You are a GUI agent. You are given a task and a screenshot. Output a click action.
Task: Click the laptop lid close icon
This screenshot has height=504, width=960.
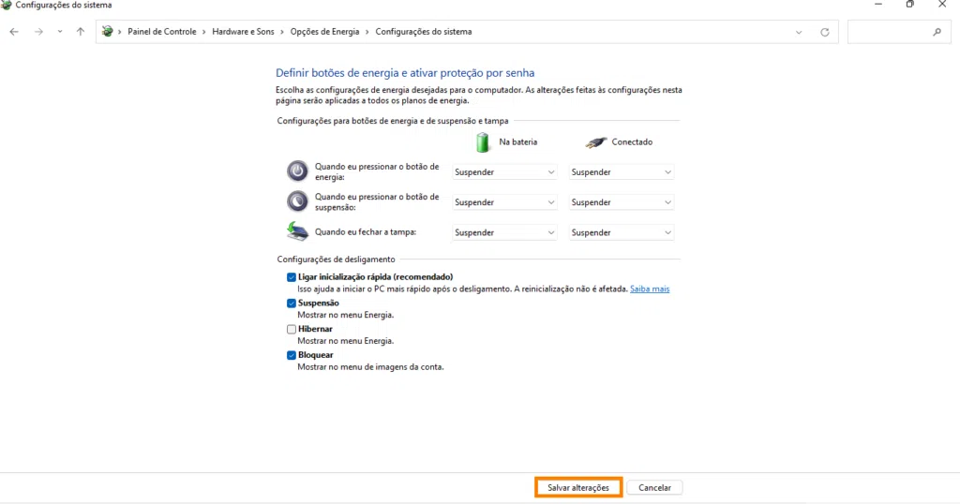coord(297,231)
